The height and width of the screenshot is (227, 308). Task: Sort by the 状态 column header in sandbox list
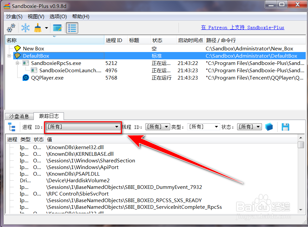click(163, 40)
